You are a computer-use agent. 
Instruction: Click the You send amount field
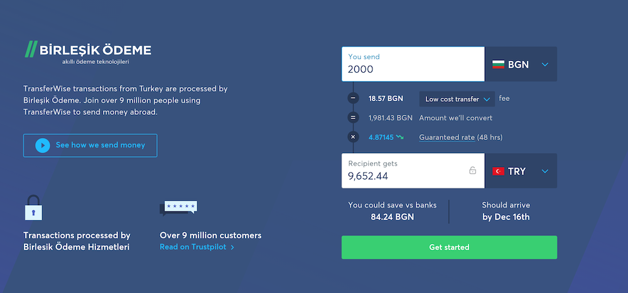(x=413, y=64)
